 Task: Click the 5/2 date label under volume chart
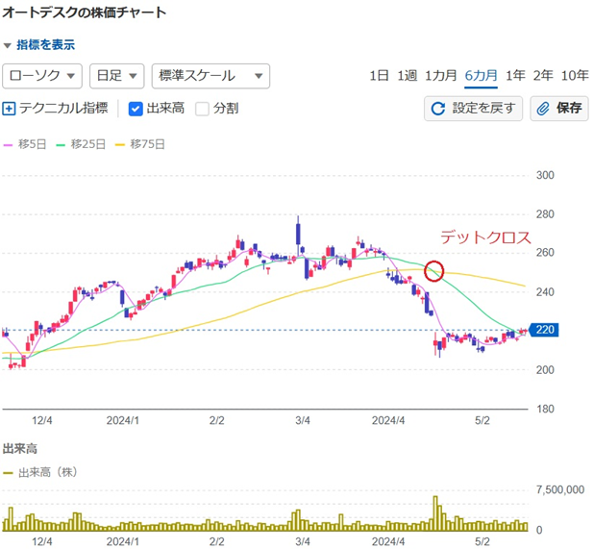click(482, 541)
